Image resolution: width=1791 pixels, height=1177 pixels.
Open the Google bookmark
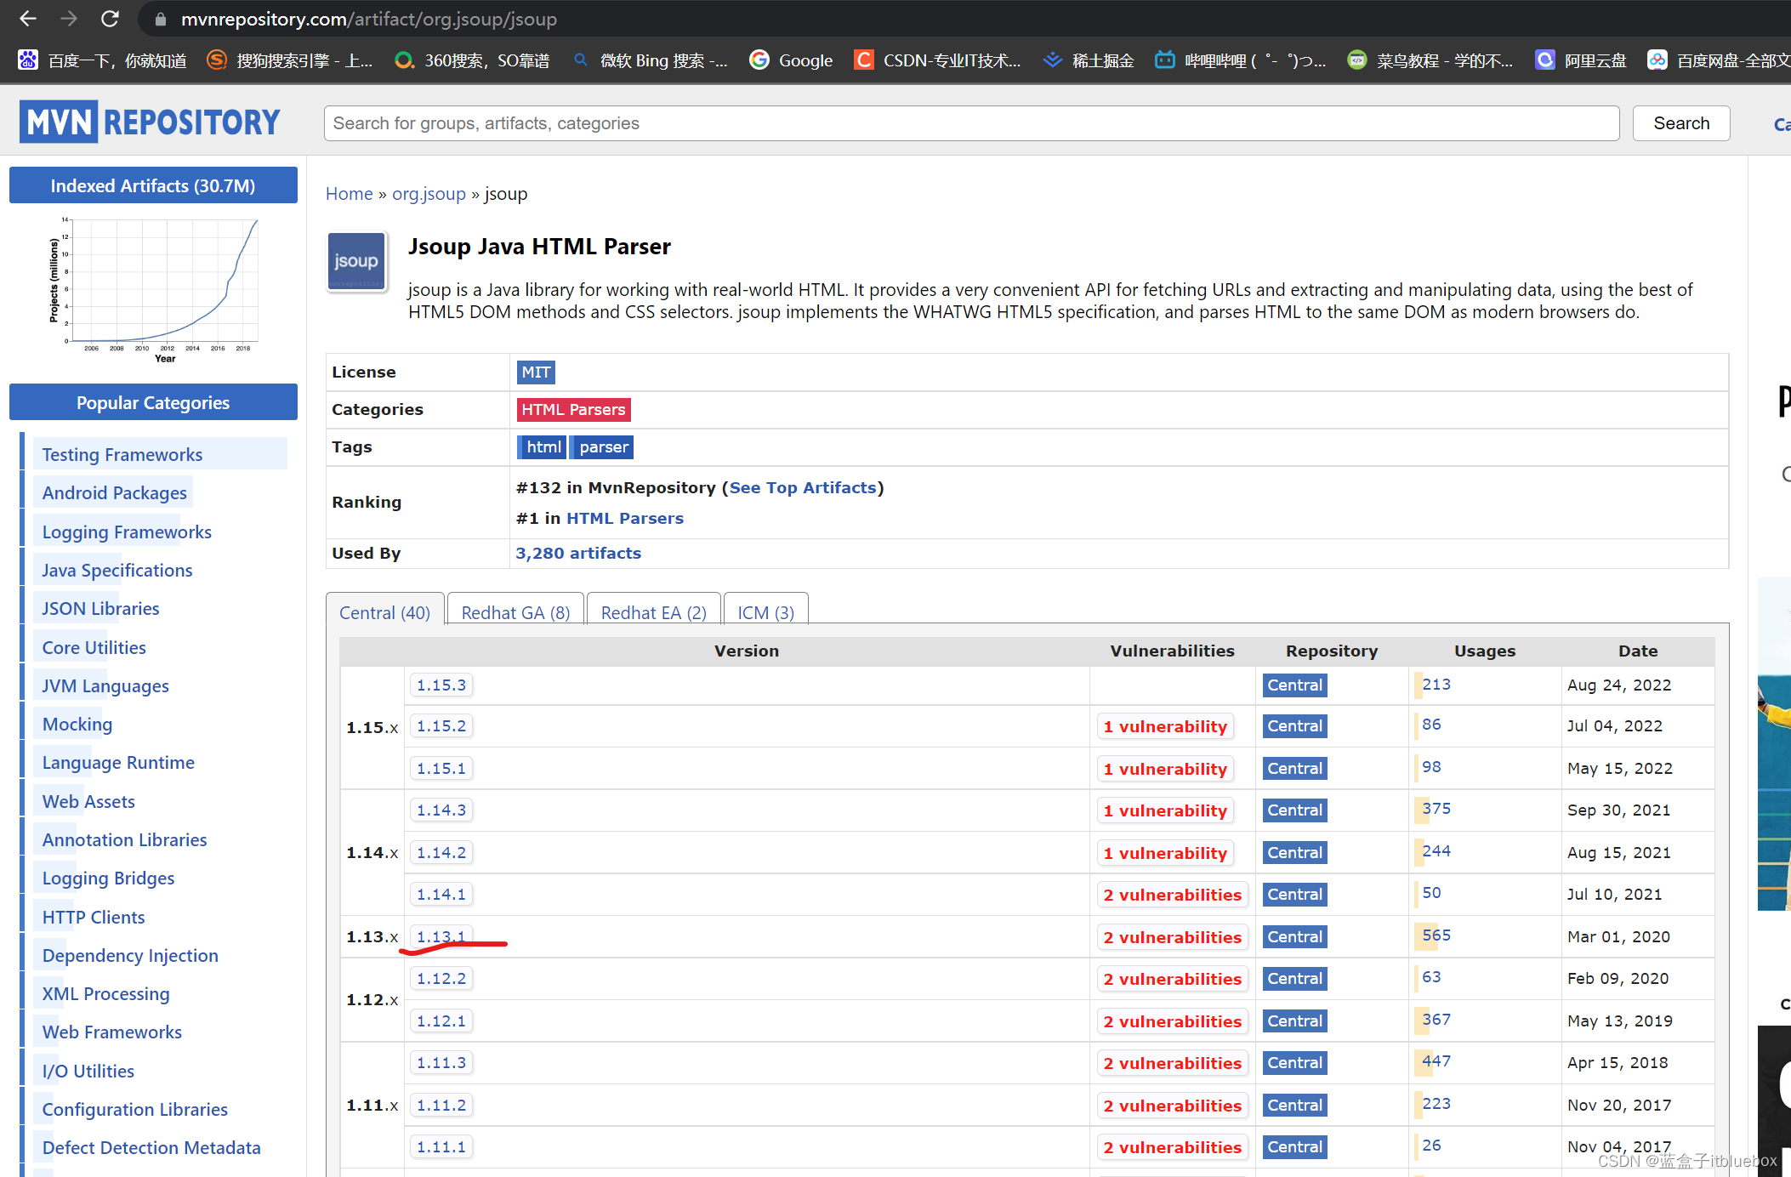pos(791,60)
